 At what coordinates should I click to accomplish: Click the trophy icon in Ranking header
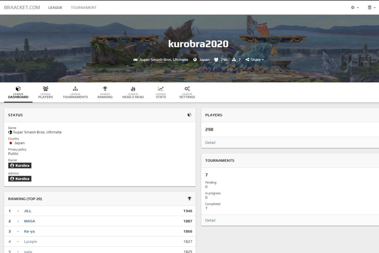(189, 199)
